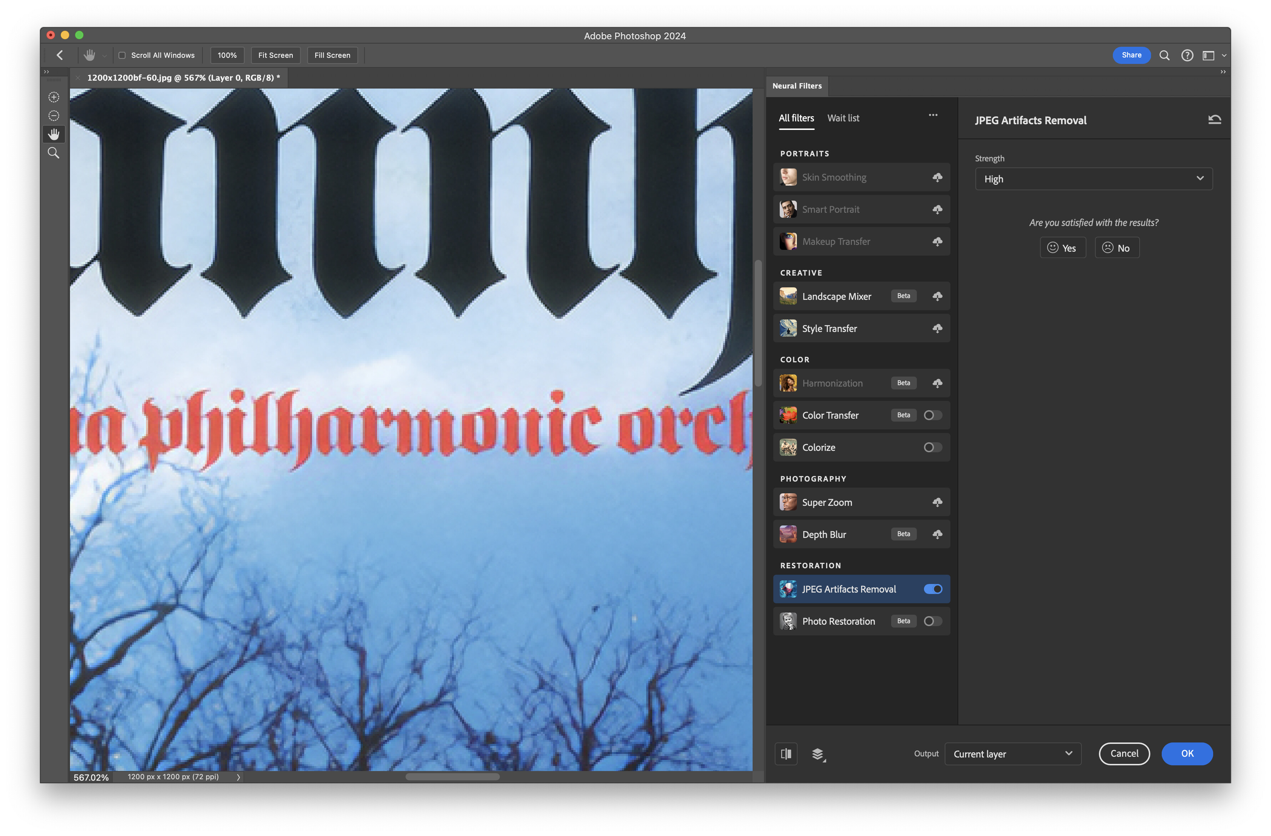
Task: Select the magnifier Zoom tool in left toolbar
Action: (x=54, y=153)
